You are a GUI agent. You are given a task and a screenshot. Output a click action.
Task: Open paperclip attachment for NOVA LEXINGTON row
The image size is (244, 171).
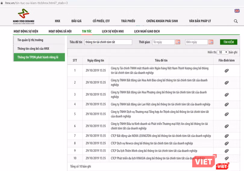coord(227,136)
